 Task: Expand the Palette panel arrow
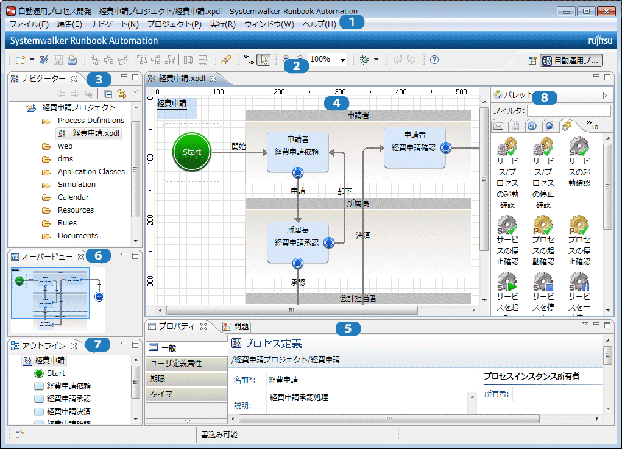(x=604, y=95)
